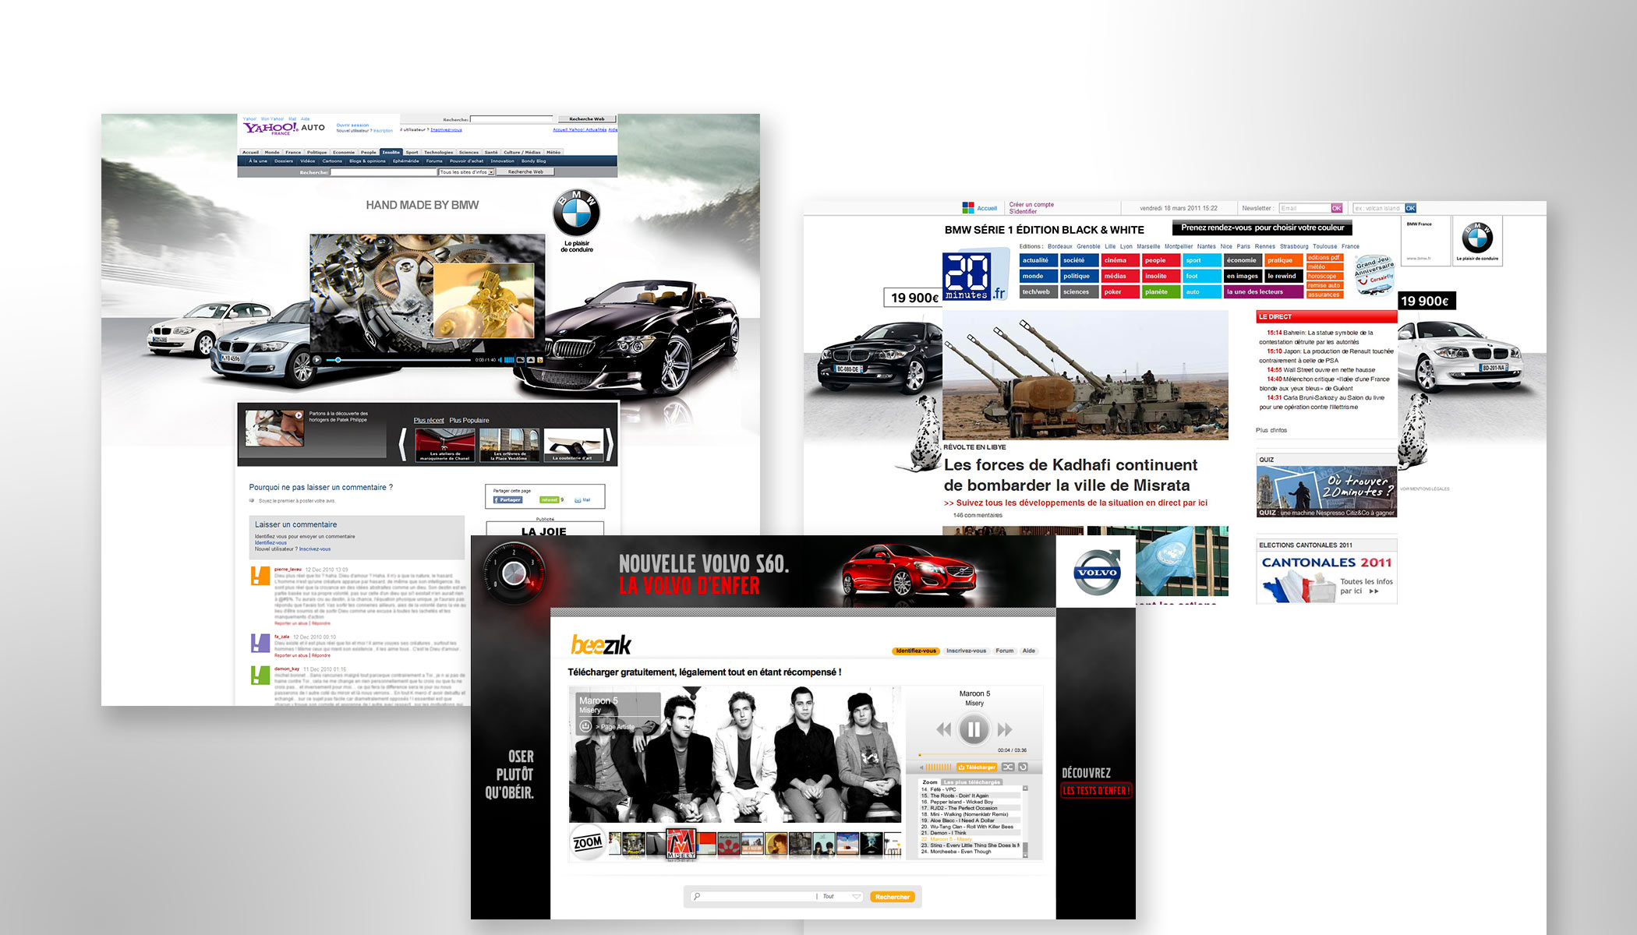Open 'Les plus téléchargés' tab in Beezik
The width and height of the screenshot is (1637, 935).
click(971, 782)
